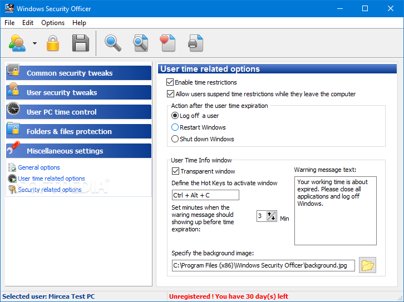Viewport: 404px width, 302px height.
Task: Click the minutes value field showing 3
Action: tap(261, 216)
